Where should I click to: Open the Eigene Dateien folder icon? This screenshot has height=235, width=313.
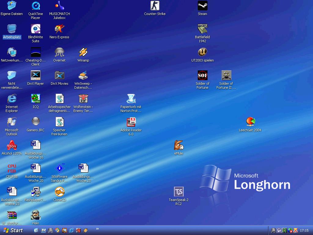12,6
